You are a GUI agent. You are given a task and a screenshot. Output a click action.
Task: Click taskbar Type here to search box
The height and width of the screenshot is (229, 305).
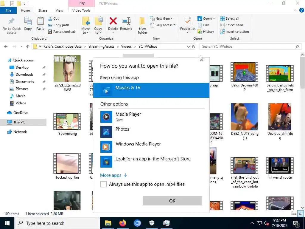click(x=57, y=223)
